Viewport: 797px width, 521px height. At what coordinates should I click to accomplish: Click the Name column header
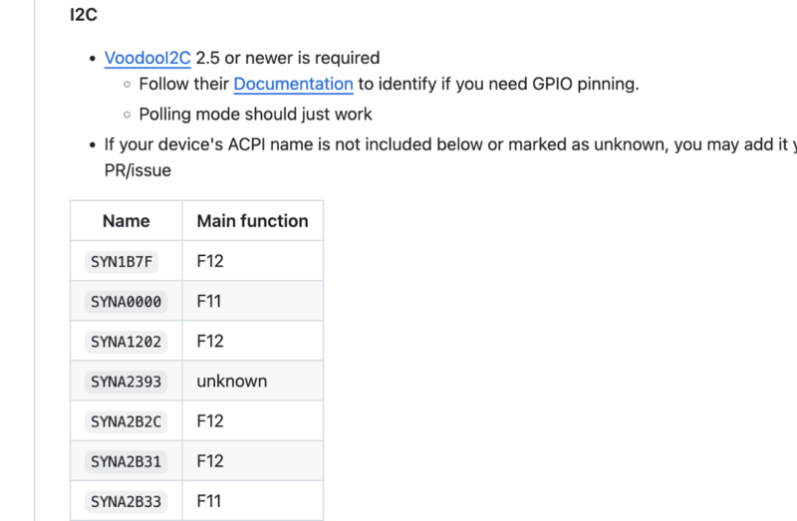[126, 221]
